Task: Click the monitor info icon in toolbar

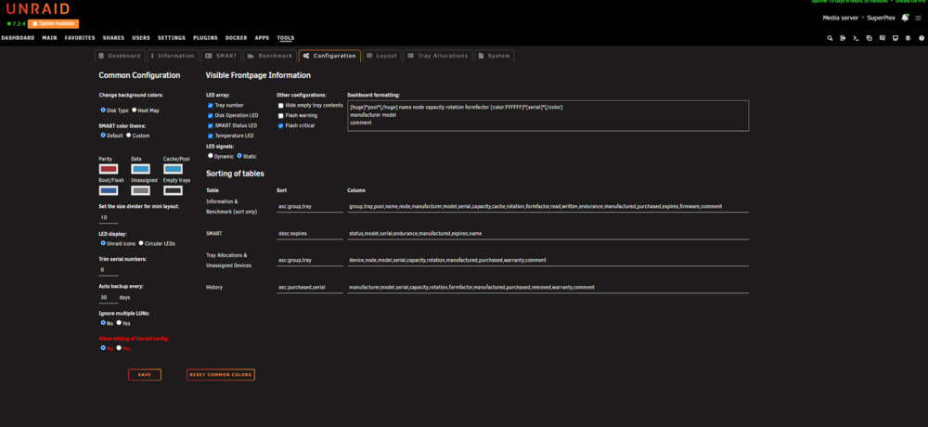Action: coord(895,38)
